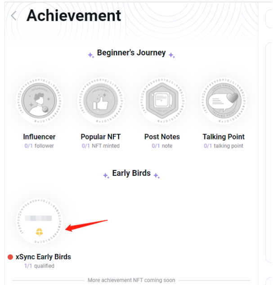
Task: Click the Talking Point title
Action: click(x=224, y=137)
